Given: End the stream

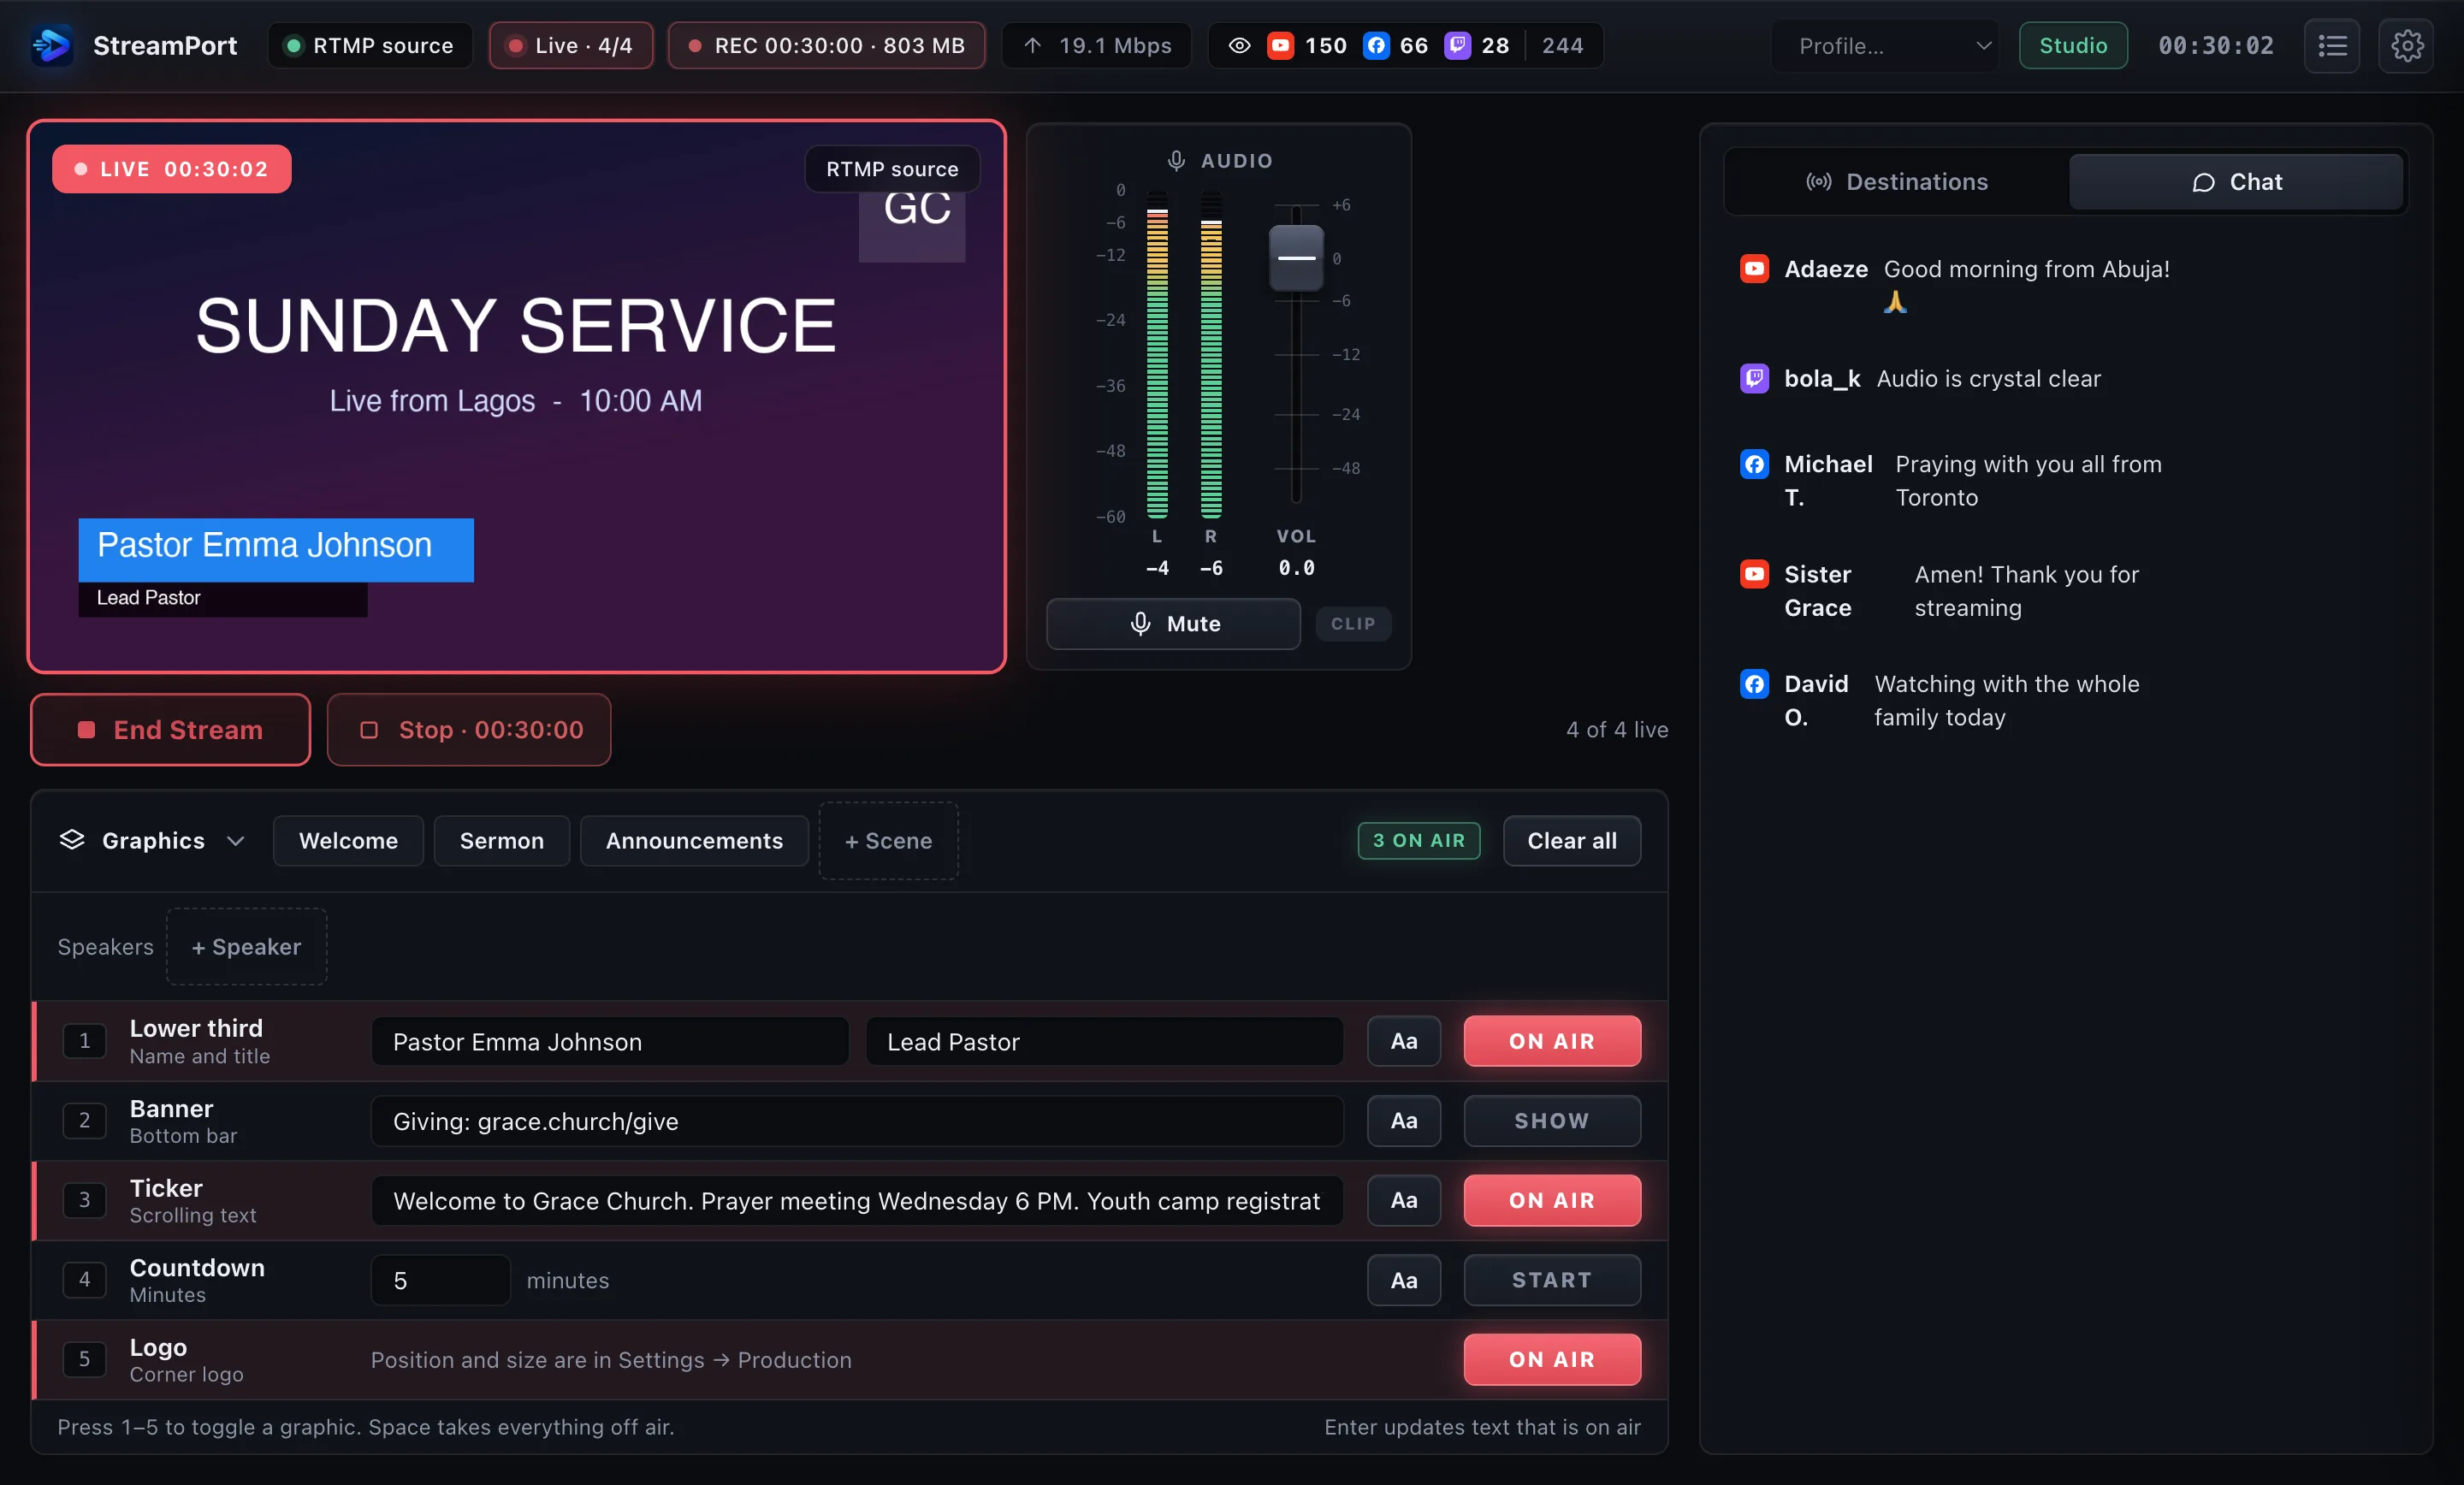Looking at the screenshot, I should (170, 730).
